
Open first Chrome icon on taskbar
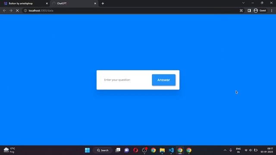coord(154,150)
